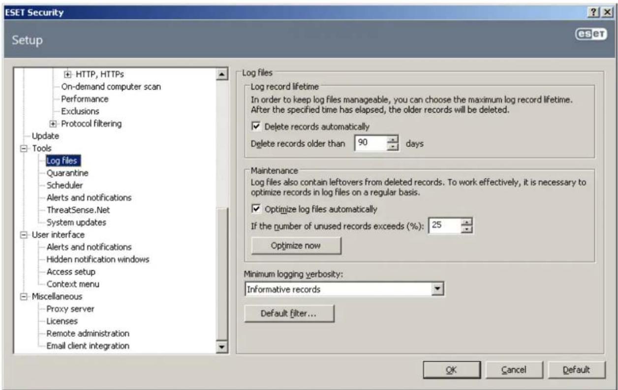Select Scheduler in the tree
The height and width of the screenshot is (390, 618).
pos(64,185)
